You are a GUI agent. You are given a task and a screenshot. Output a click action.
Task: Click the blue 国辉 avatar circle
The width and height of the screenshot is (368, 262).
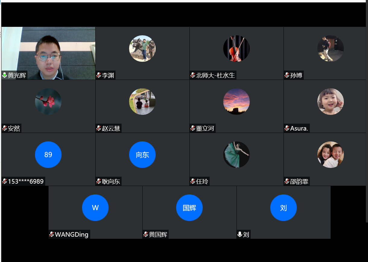[x=189, y=208]
